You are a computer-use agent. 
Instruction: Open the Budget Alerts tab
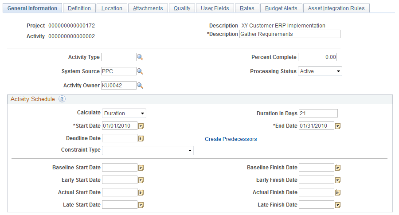[281, 8]
